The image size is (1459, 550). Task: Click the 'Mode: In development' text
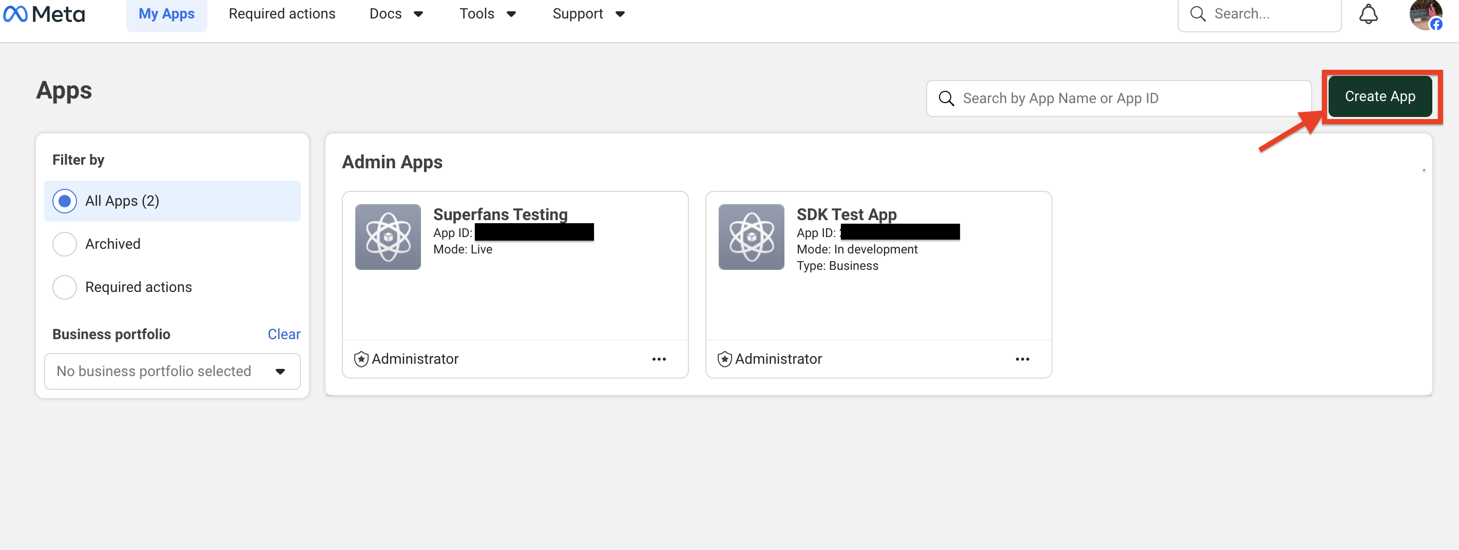pos(857,249)
